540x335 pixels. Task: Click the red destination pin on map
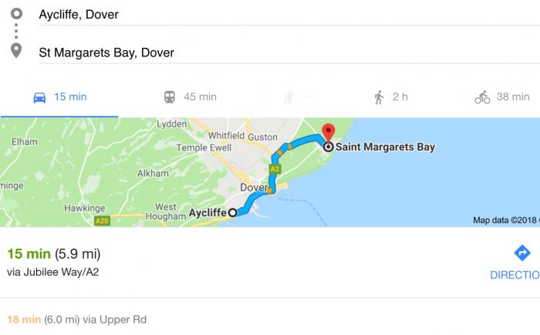[328, 133]
